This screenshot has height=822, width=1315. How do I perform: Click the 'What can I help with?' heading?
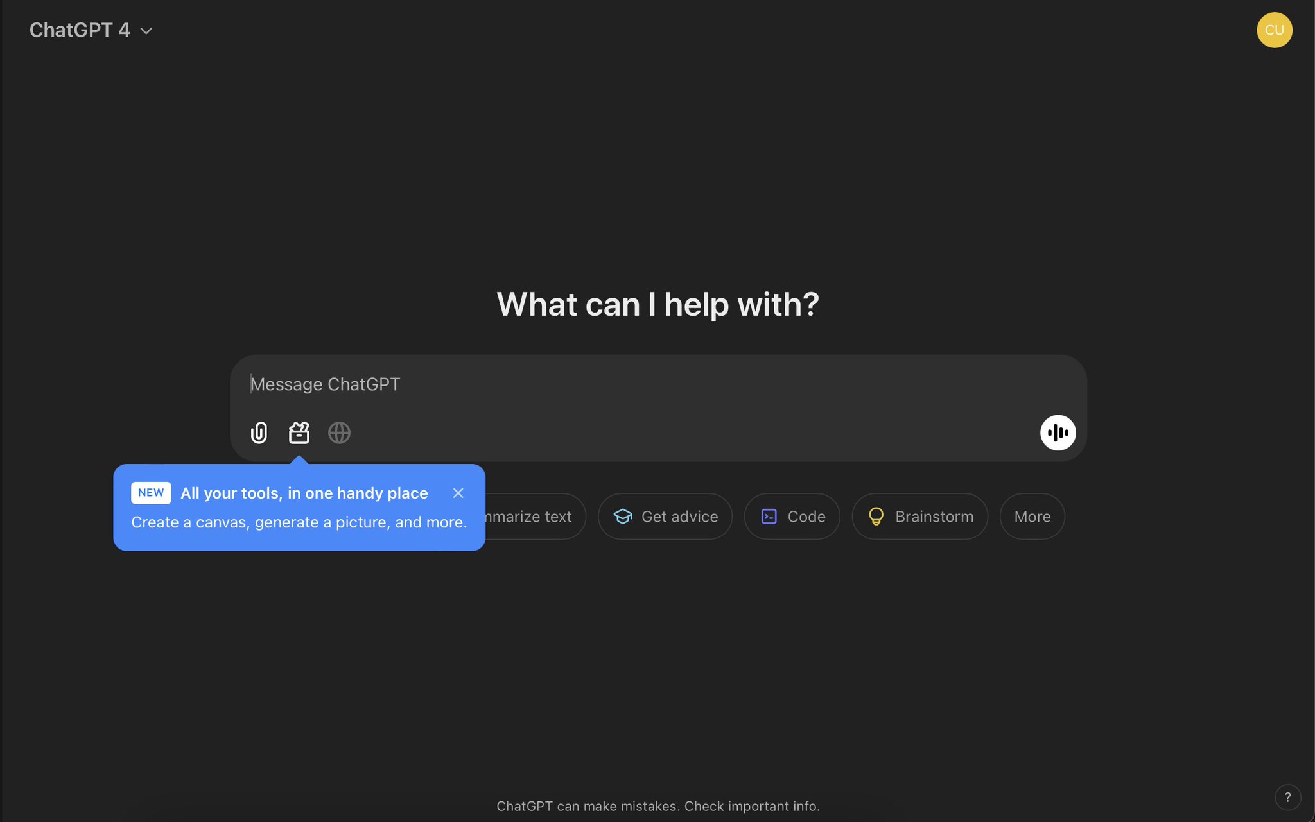coord(657,304)
